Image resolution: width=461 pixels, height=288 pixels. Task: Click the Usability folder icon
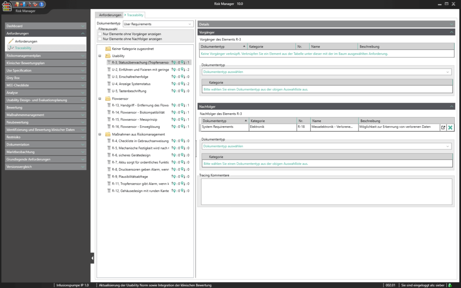108,56
